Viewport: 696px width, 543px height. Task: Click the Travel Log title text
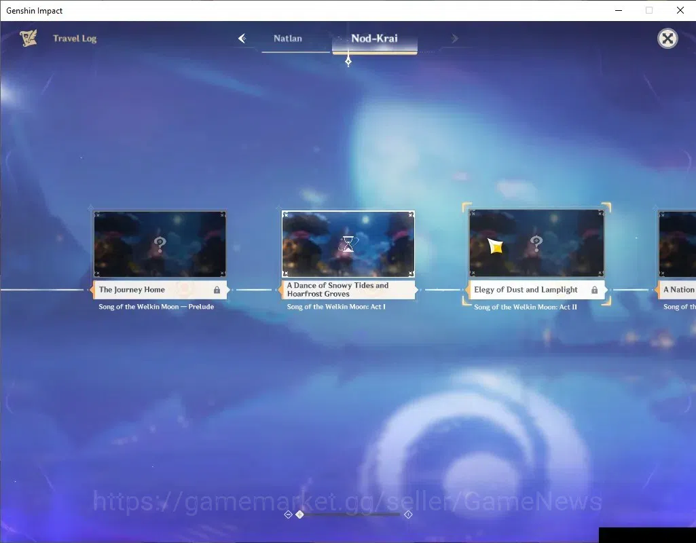tap(75, 39)
